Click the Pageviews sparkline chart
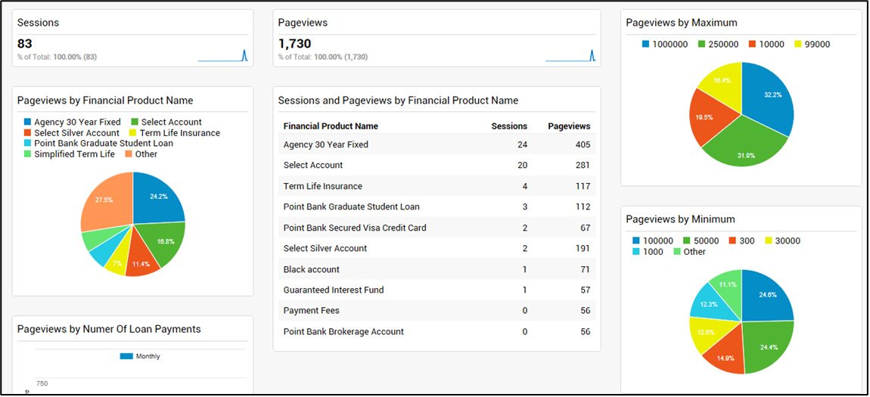 (x=570, y=55)
